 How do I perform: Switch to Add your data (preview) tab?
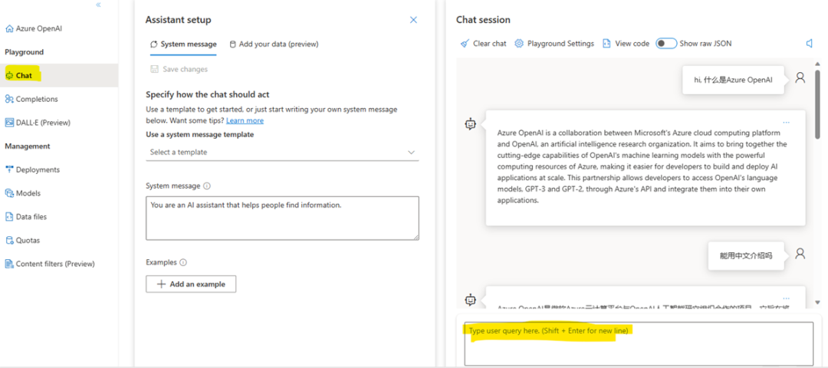pos(274,44)
